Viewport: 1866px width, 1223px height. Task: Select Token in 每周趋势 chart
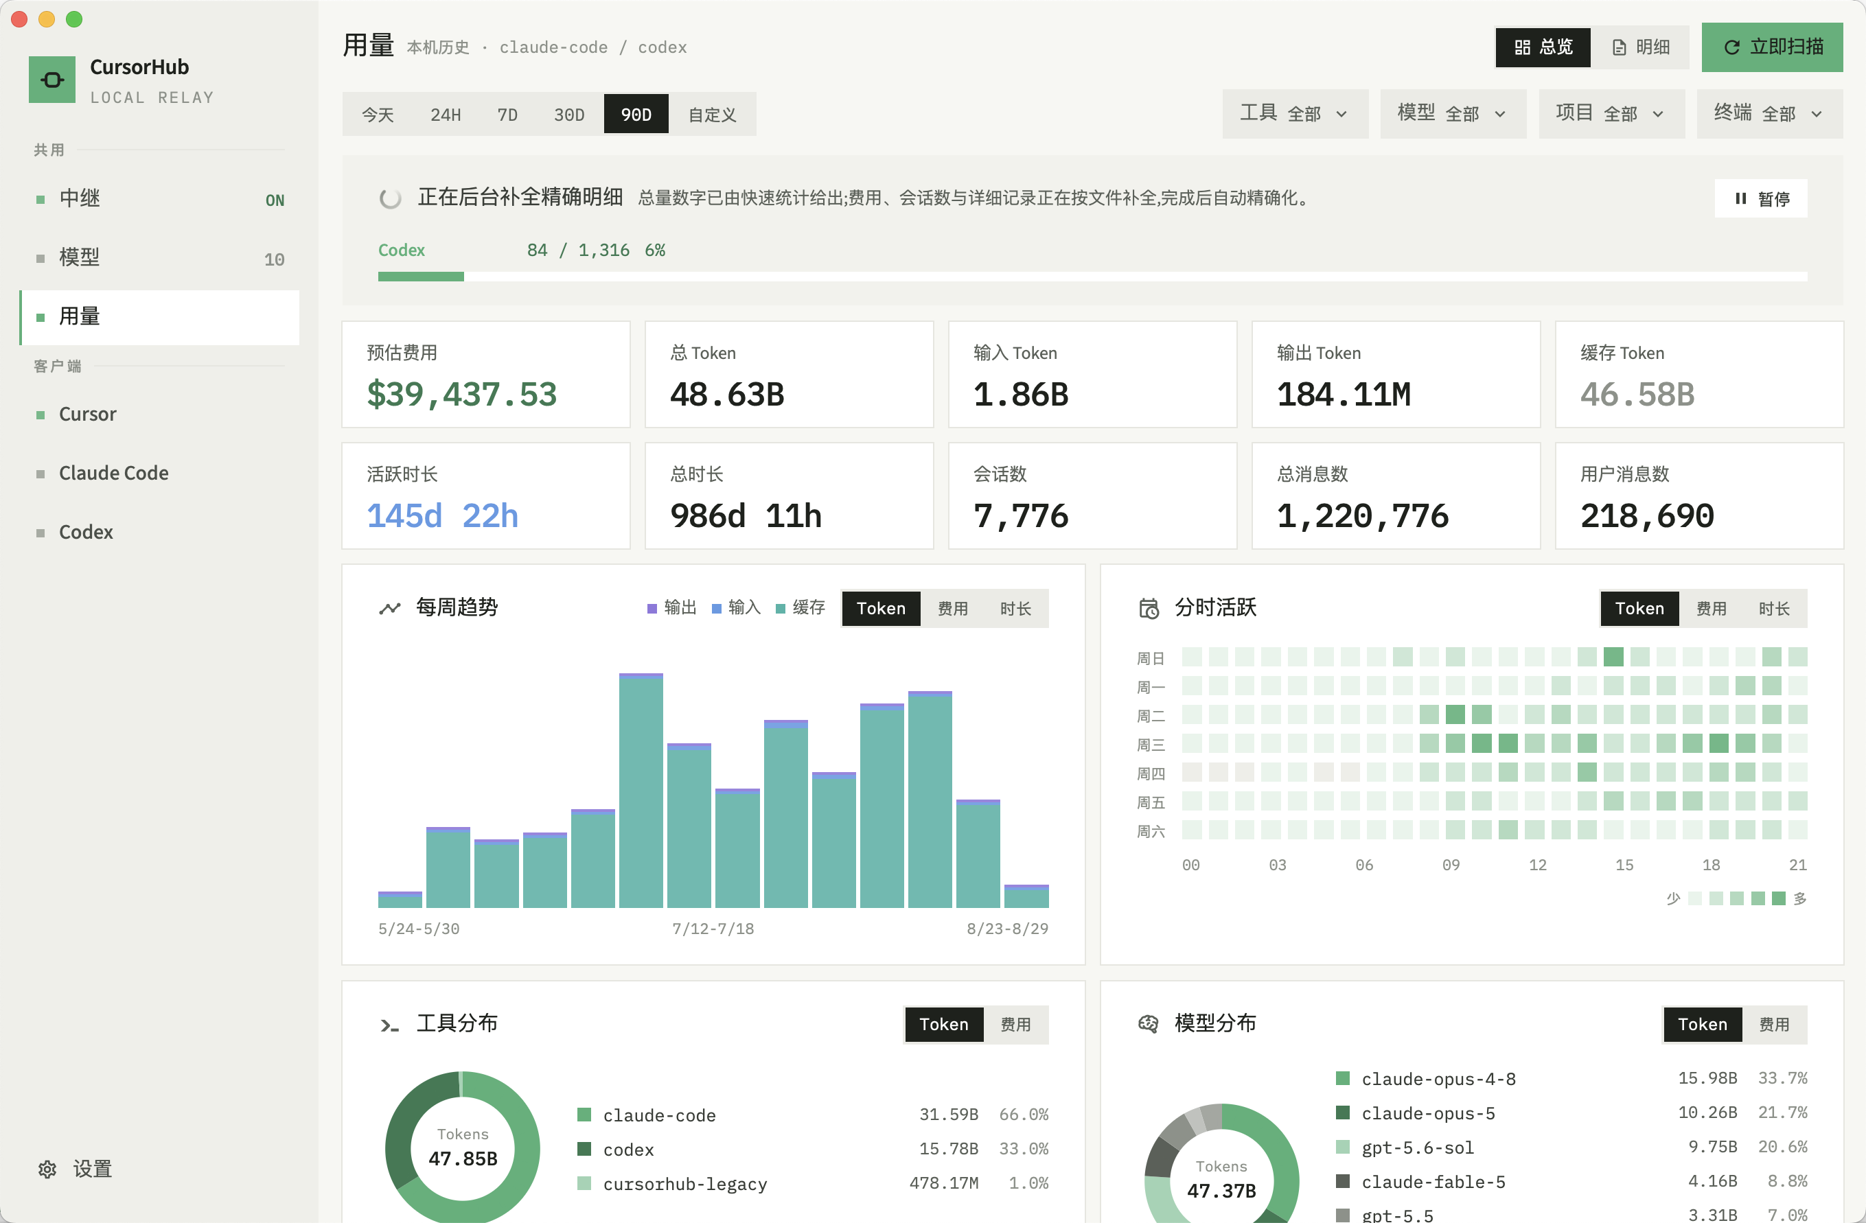coord(880,608)
